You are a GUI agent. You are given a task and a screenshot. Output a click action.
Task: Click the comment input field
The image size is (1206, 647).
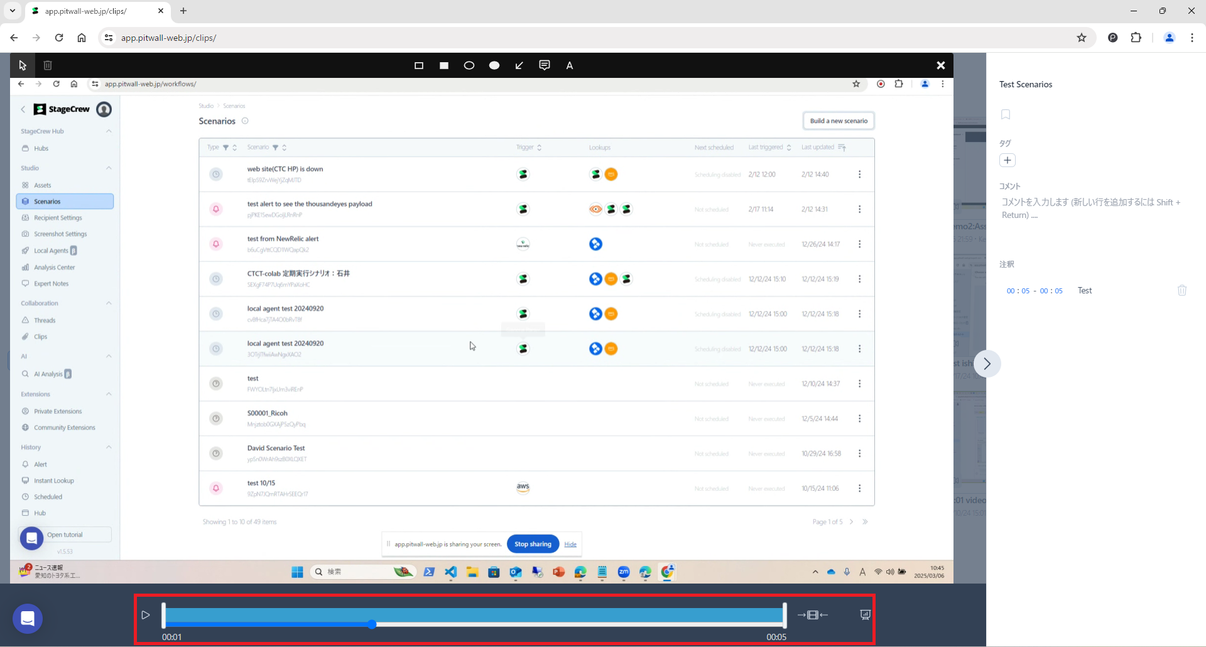point(1090,209)
